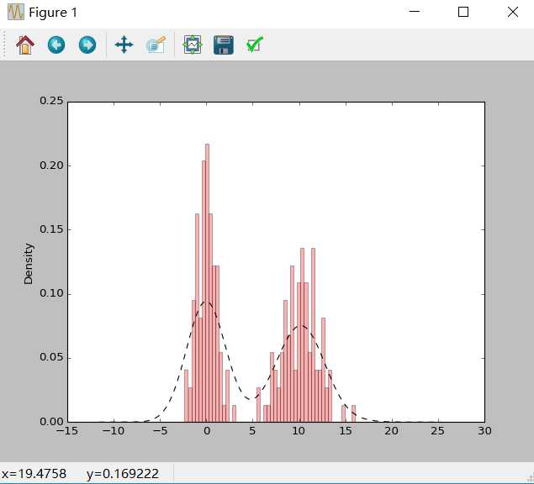Image resolution: width=534 pixels, height=484 pixels.
Task: Open Edit axis parameters via green checkmark
Action: tap(255, 45)
